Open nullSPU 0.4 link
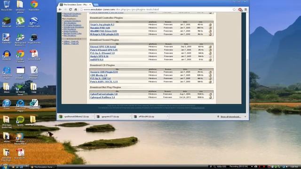This screenshot has height=169, width=301. (96, 60)
